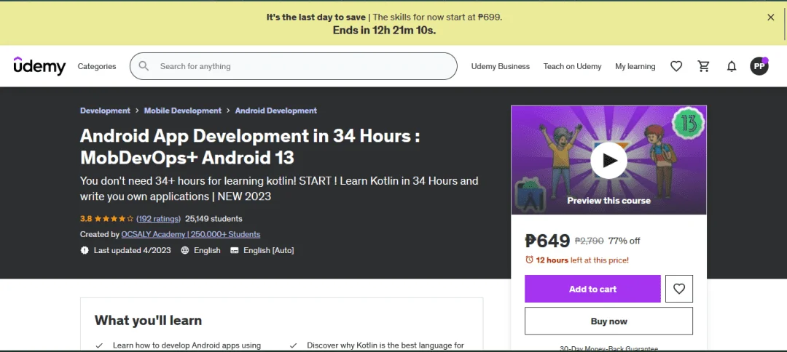Open the PP profile avatar

[x=759, y=66]
